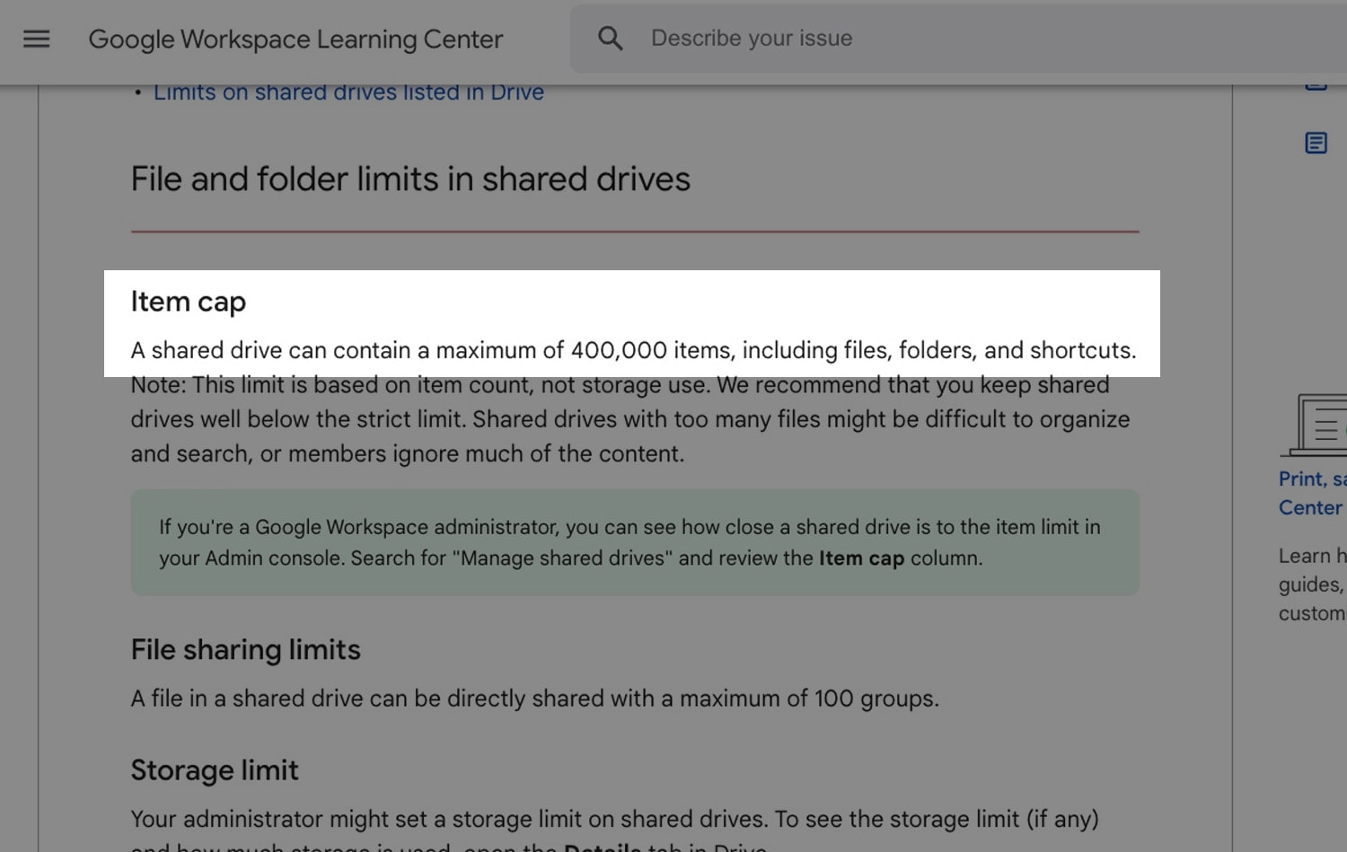The width and height of the screenshot is (1347, 852).
Task: Click the laptop illustration above the Print link
Action: (x=1320, y=426)
